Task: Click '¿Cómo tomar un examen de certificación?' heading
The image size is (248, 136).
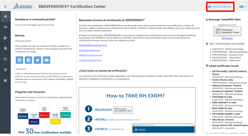Action: pos(103,71)
